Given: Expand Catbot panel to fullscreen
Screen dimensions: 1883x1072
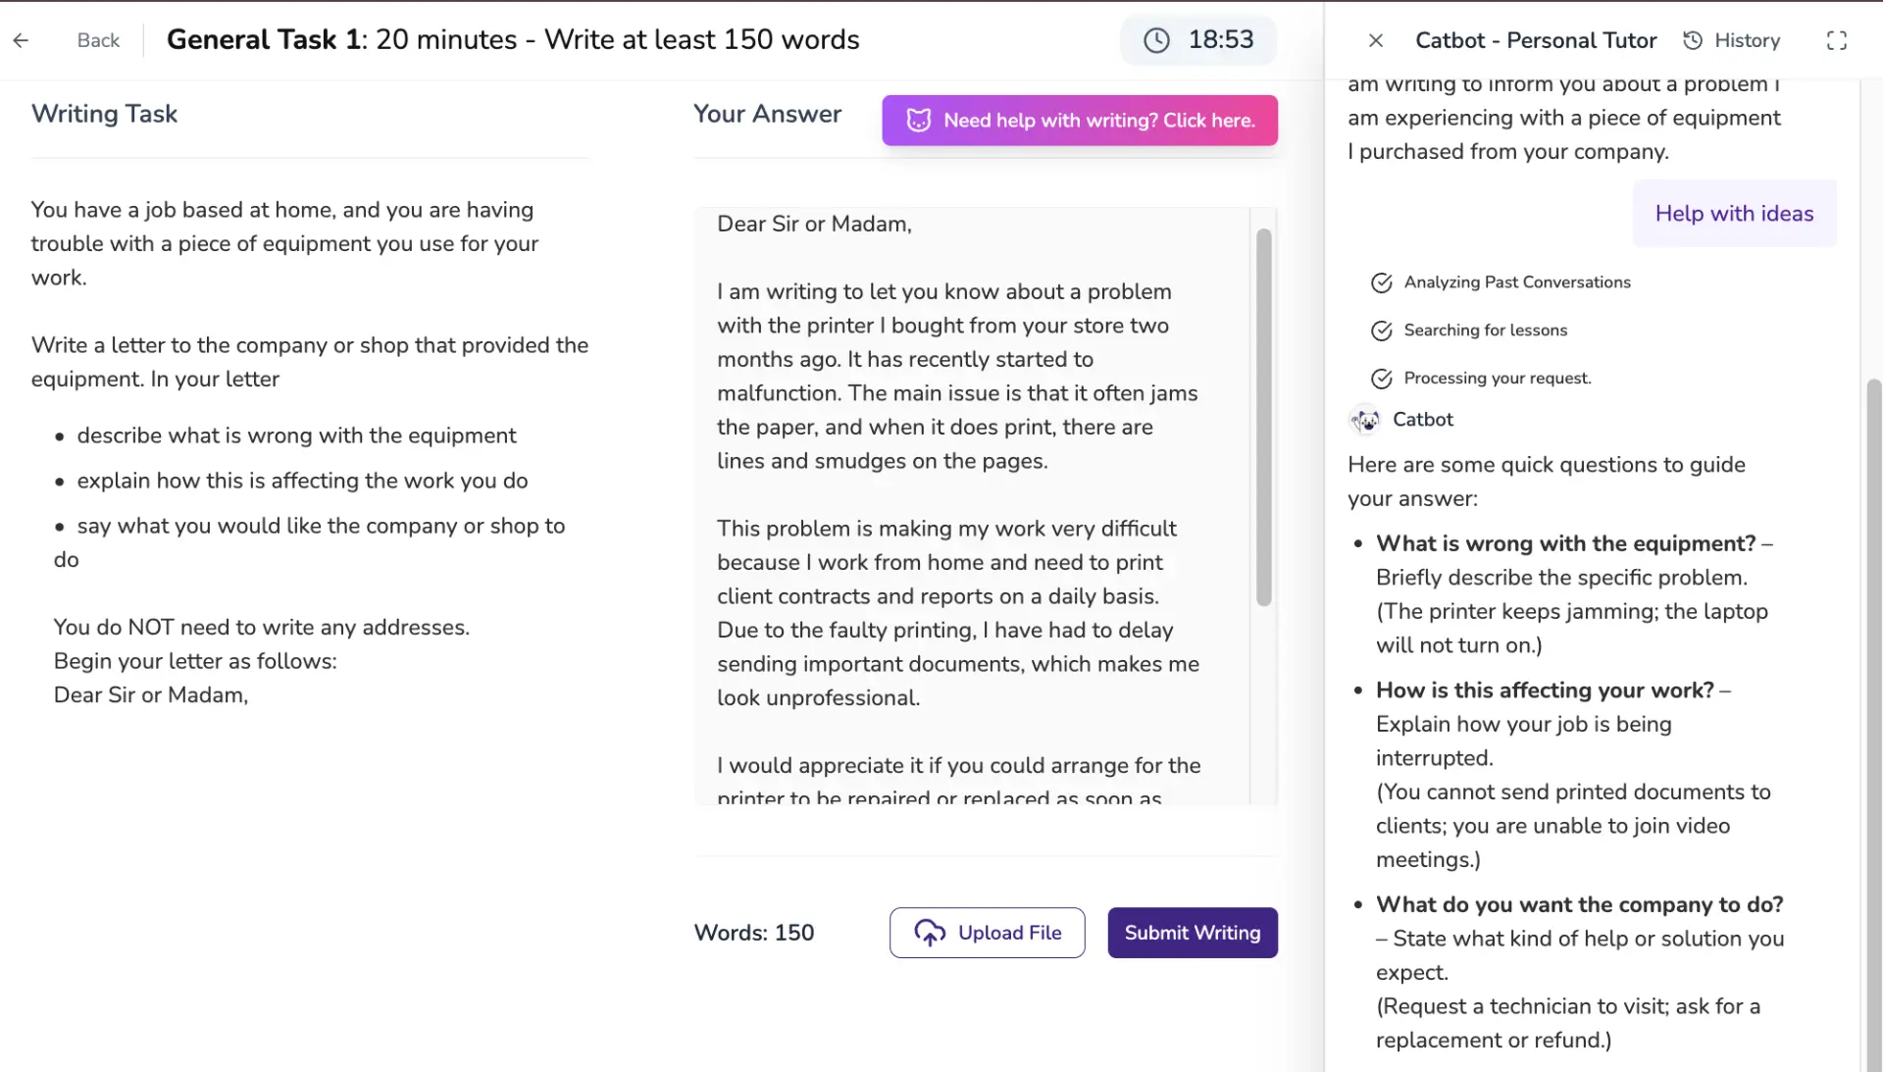Looking at the screenshot, I should [1837, 40].
